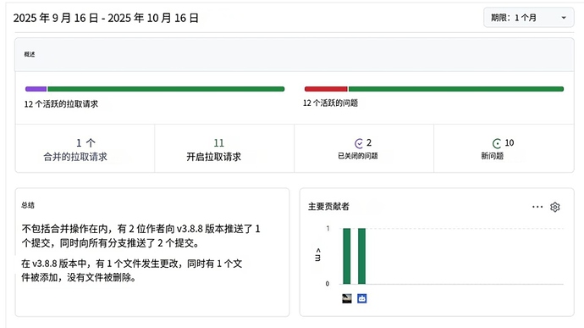This screenshot has height=328, width=584.
Task: Click the blue bot contributor avatar
Action: [x=362, y=298]
